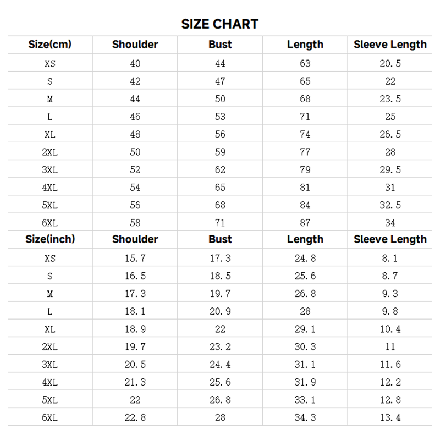Select sleeve length 13.4 for 6XL inches
Image resolution: width=440 pixels, height=440 pixels.
[390, 417]
